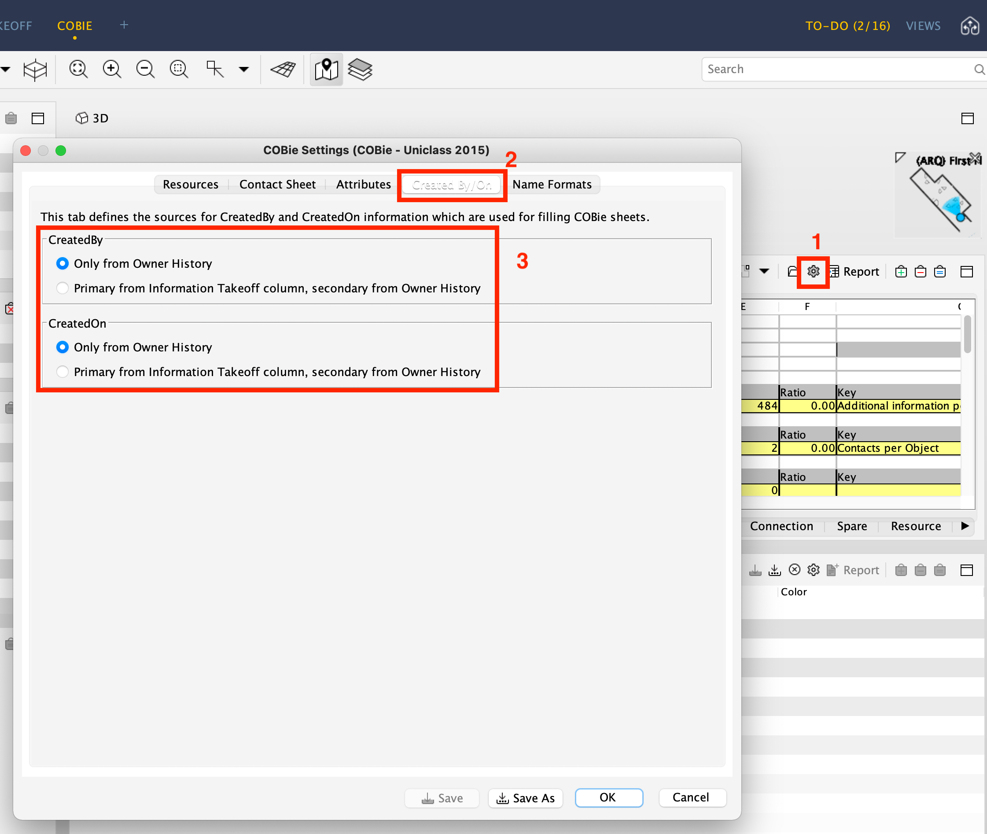The height and width of the screenshot is (834, 987).
Task: Click the search magnifier icon
Action: 980,70
